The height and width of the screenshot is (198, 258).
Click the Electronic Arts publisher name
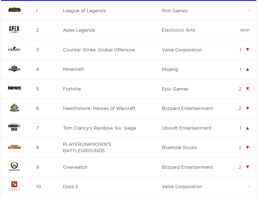[178, 30]
